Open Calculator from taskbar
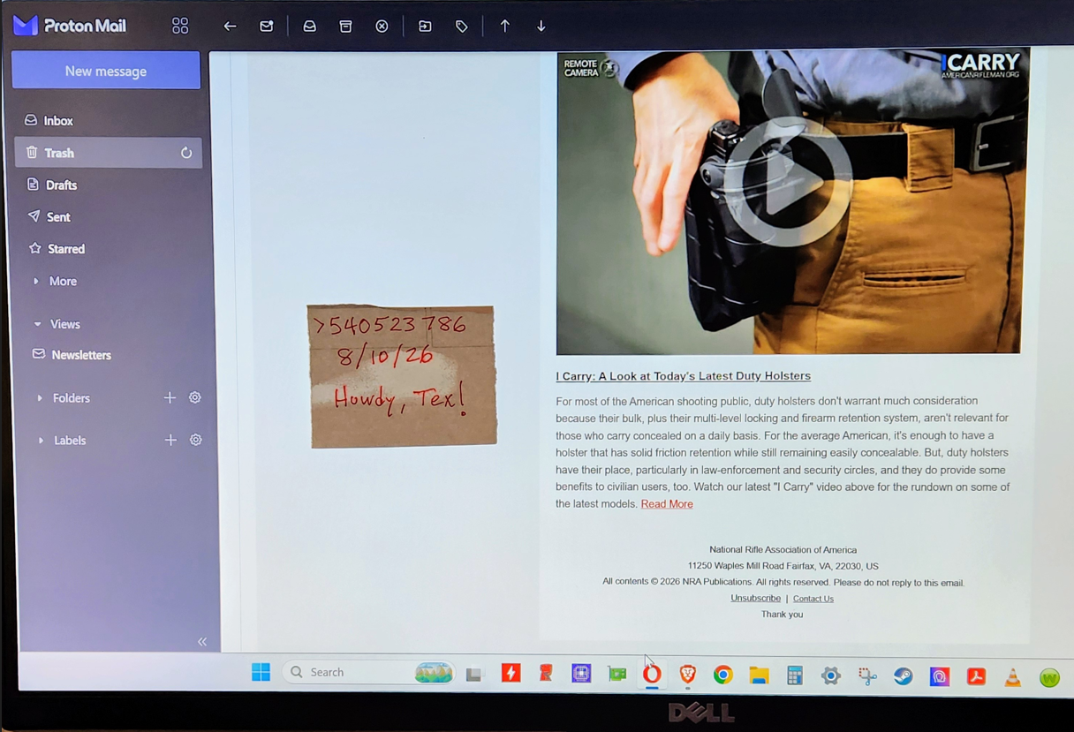 [x=795, y=676]
